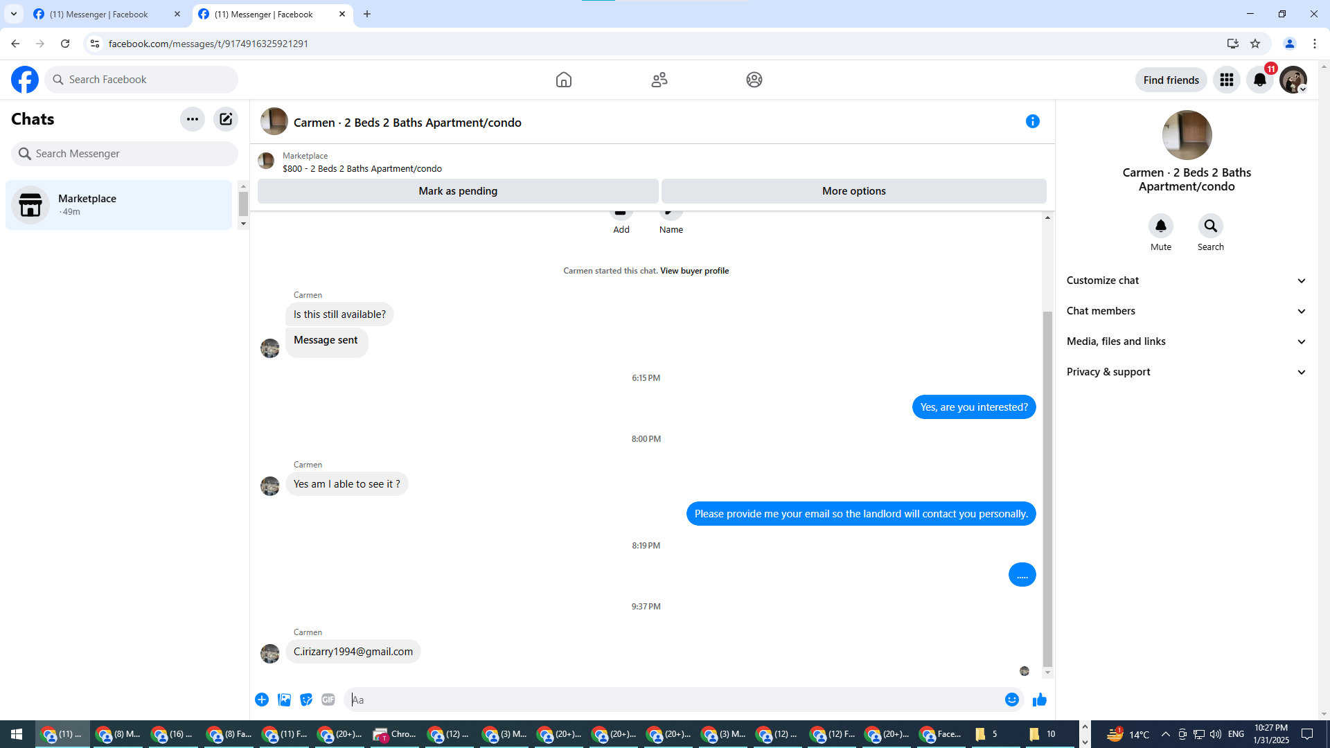Expand Media, files and links section
Image resolution: width=1330 pixels, height=748 pixels.
point(1186,341)
